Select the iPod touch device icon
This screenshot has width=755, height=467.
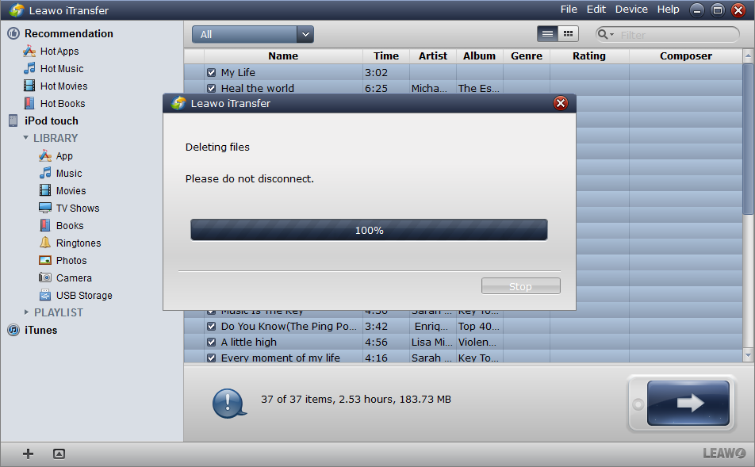13,121
